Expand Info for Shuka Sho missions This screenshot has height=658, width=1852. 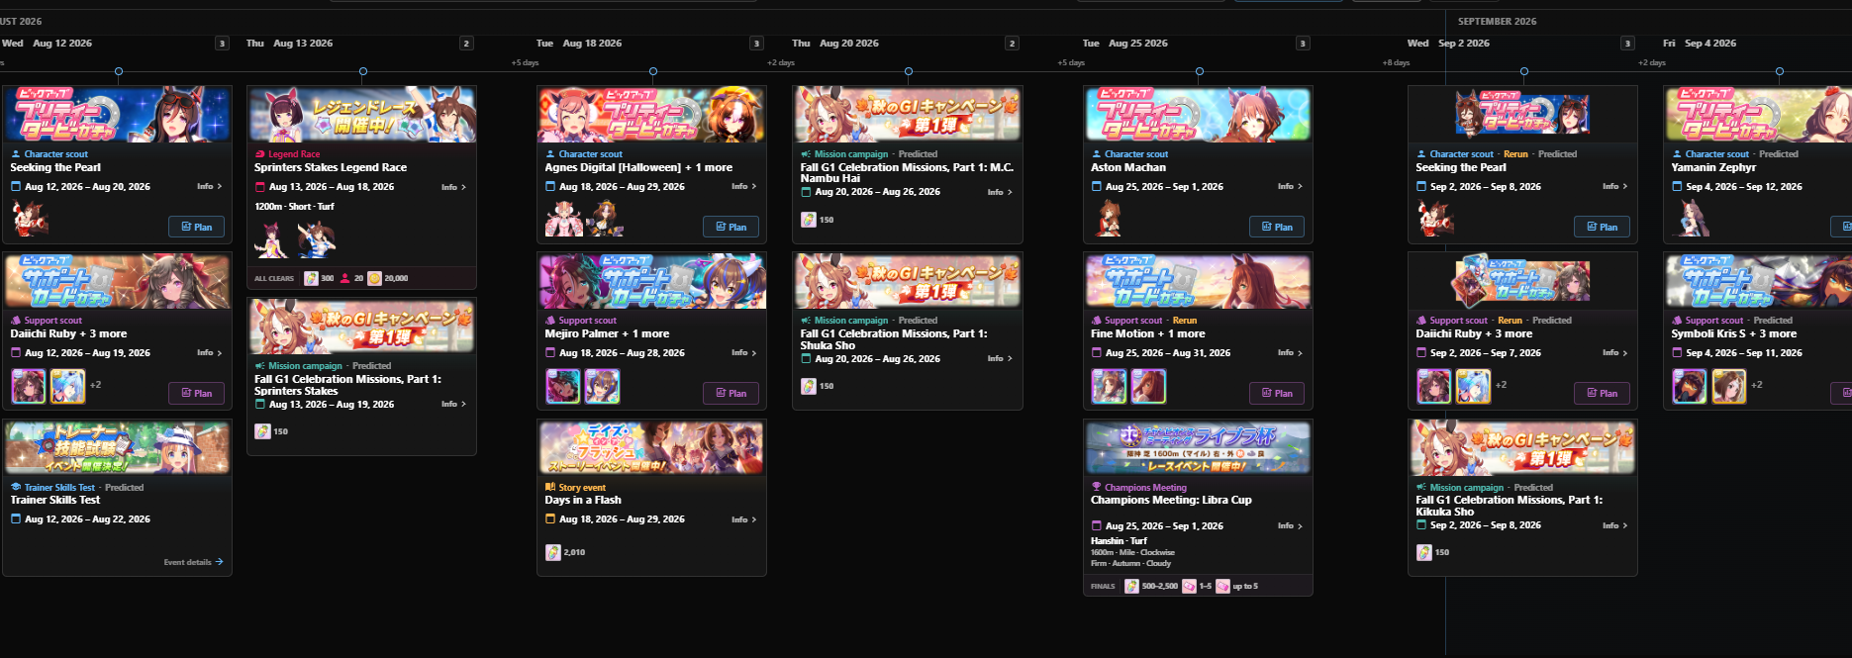pos(1000,358)
